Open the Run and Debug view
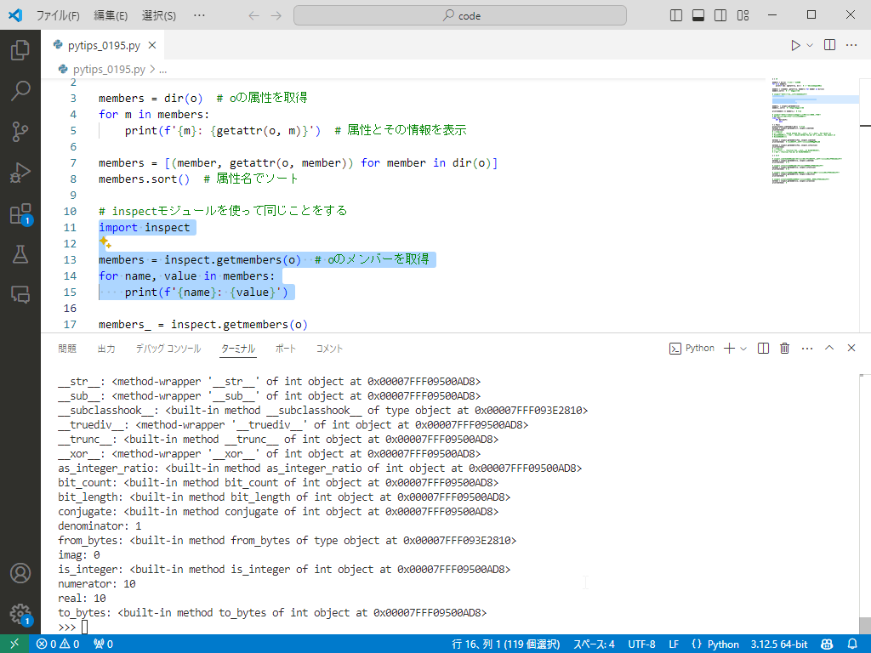 (21, 170)
